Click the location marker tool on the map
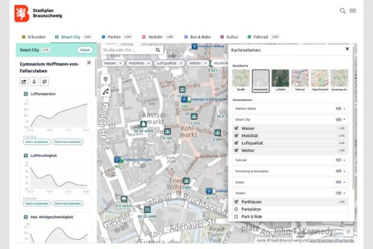 point(106,79)
